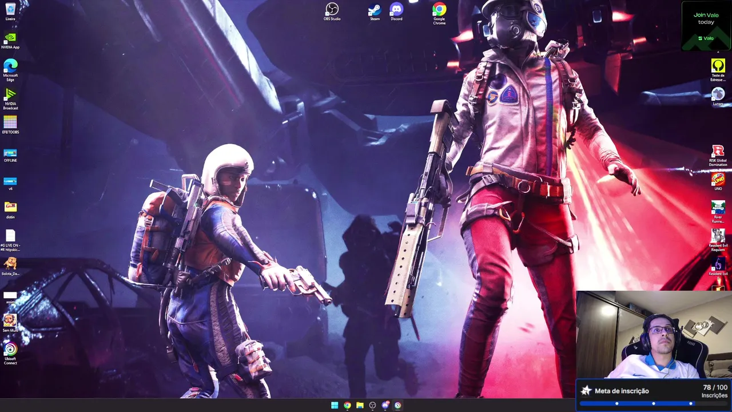
Task: Click the 78 / 100 Inscrições counter
Action: [715, 391]
